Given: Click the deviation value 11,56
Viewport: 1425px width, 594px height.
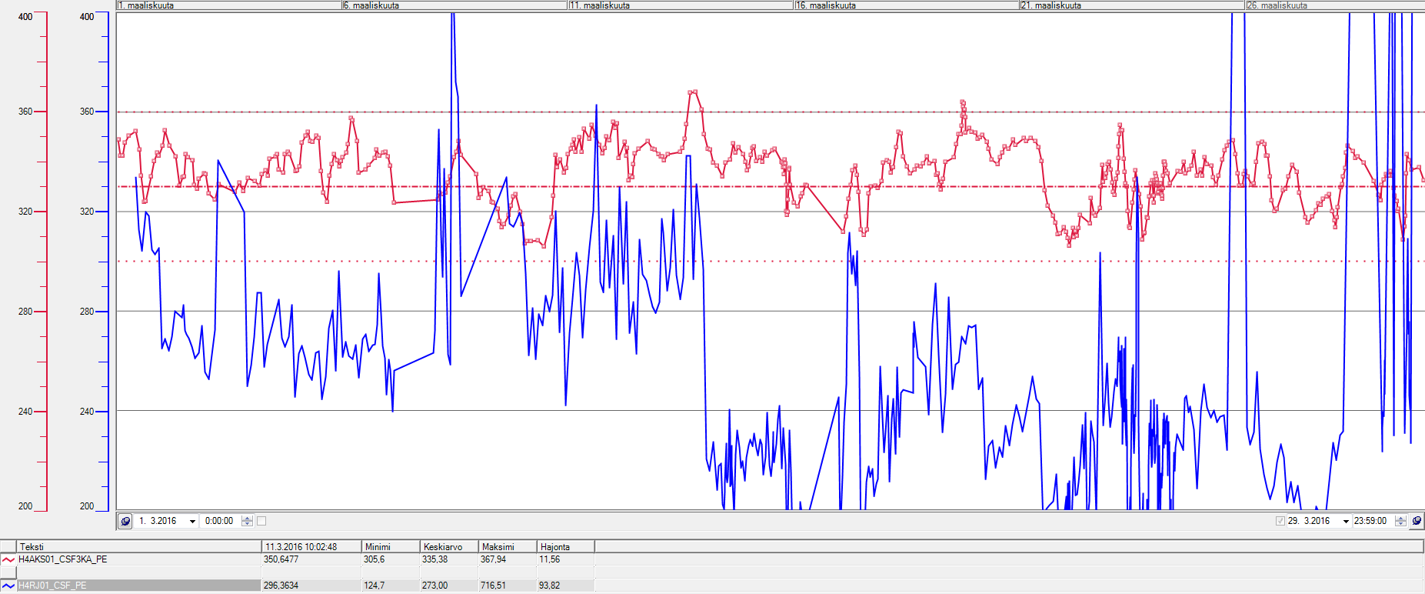Looking at the screenshot, I should [x=549, y=559].
